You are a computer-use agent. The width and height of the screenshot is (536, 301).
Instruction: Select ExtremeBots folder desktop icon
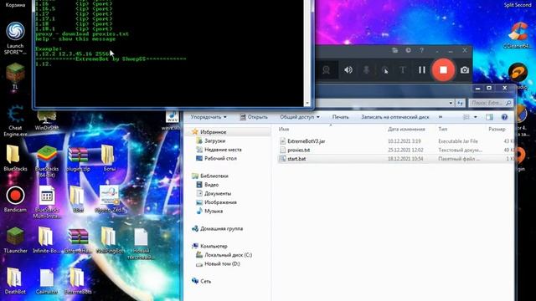78,281
